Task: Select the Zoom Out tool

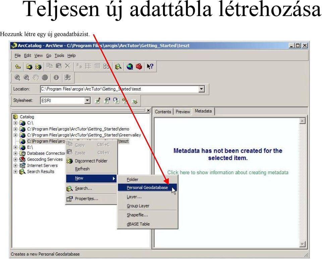Action: click(26, 77)
